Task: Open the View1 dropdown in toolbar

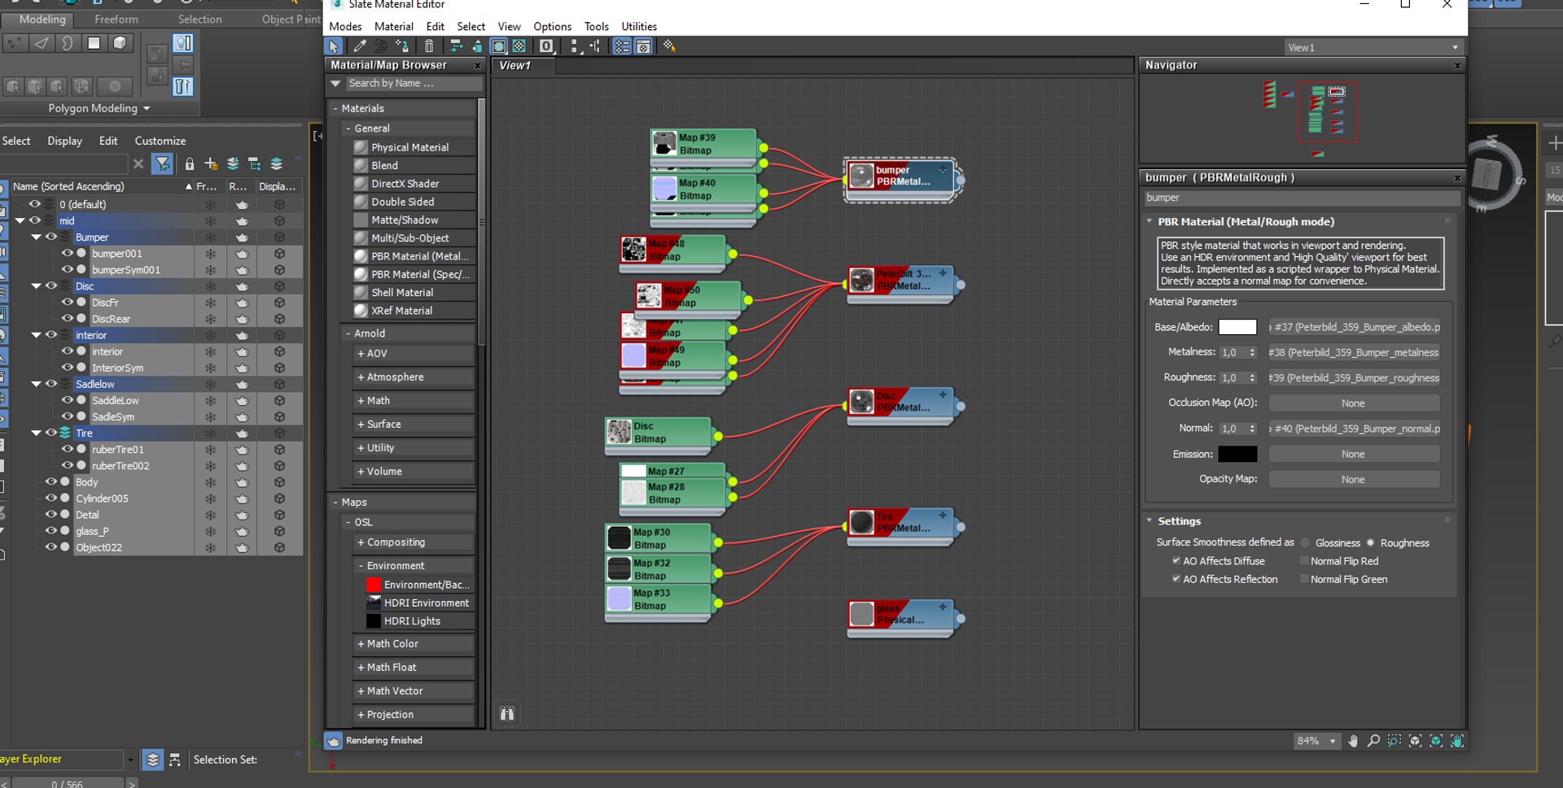Action: (1373, 47)
